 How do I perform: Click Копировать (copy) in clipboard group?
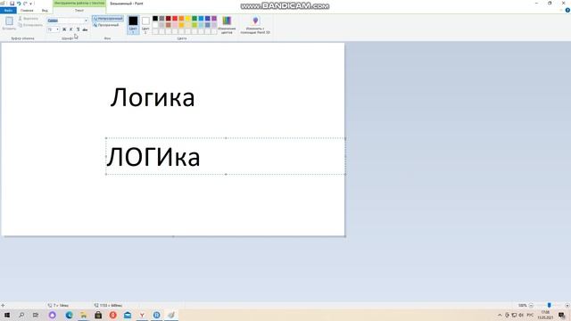30,25
